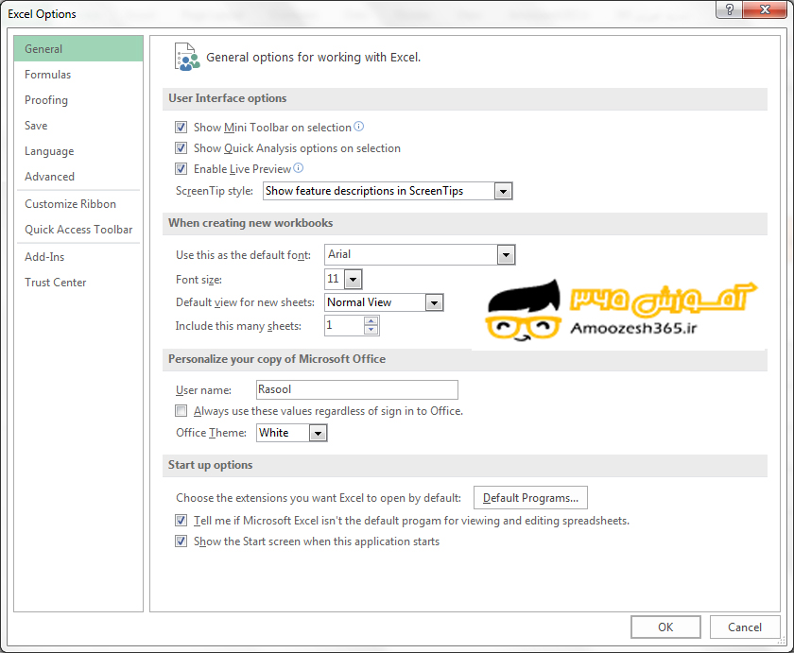Click info icon next to Mini Toolbar option
794x653 pixels.
click(359, 127)
